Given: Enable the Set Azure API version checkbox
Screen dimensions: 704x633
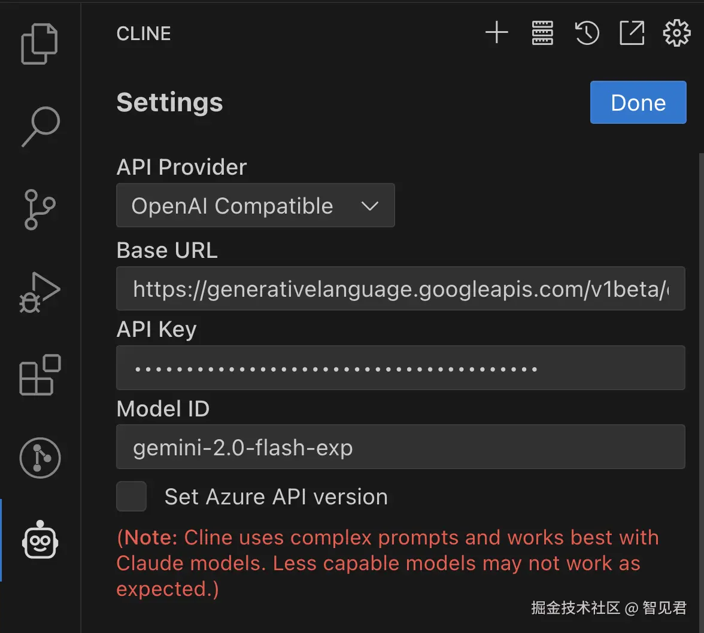Looking at the screenshot, I should pos(132,497).
